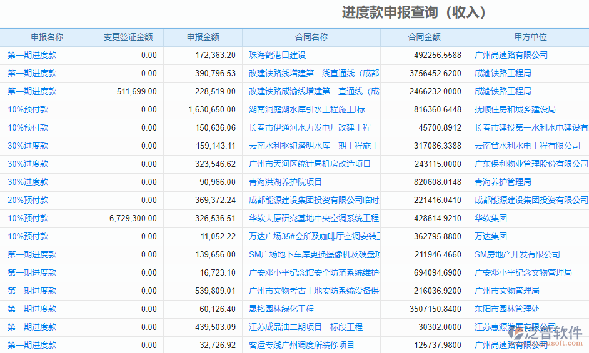Click the 华软集团 party link

490,219
